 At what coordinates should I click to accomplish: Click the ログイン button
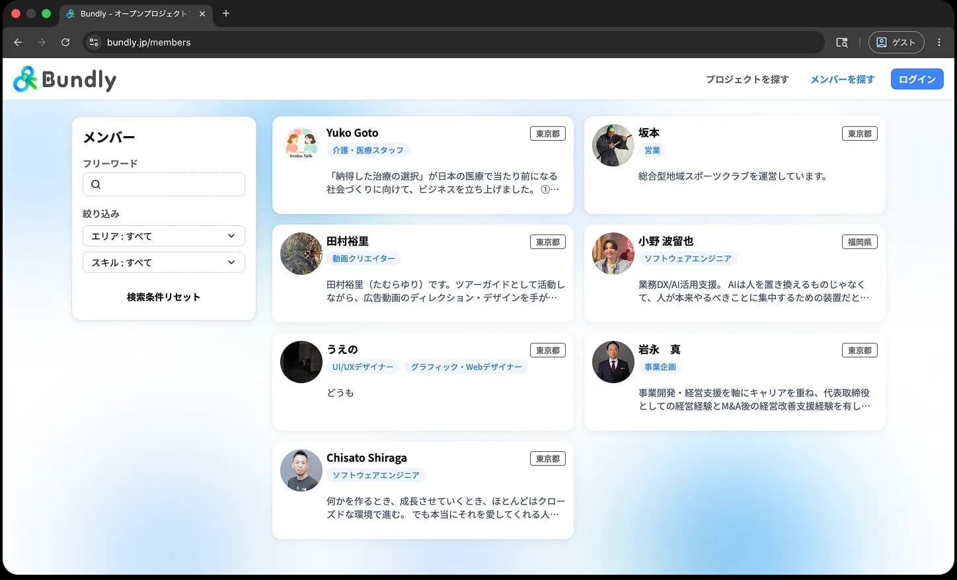click(x=917, y=79)
